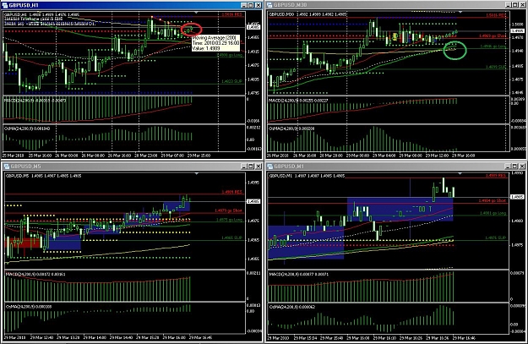Activate the GBPUSD,H1 title bar
This screenshot has height=344, width=528.
pyautogui.click(x=131, y=5)
